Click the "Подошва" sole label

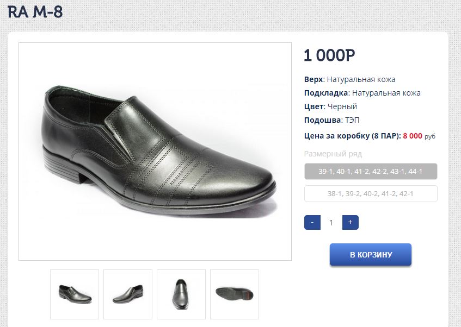(322, 120)
